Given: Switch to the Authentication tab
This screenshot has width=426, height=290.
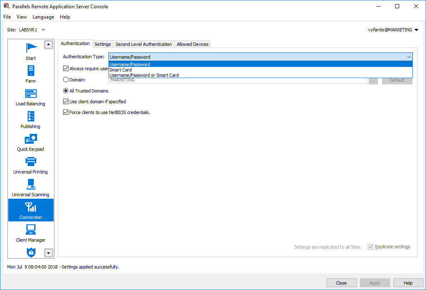Looking at the screenshot, I should [x=75, y=43].
